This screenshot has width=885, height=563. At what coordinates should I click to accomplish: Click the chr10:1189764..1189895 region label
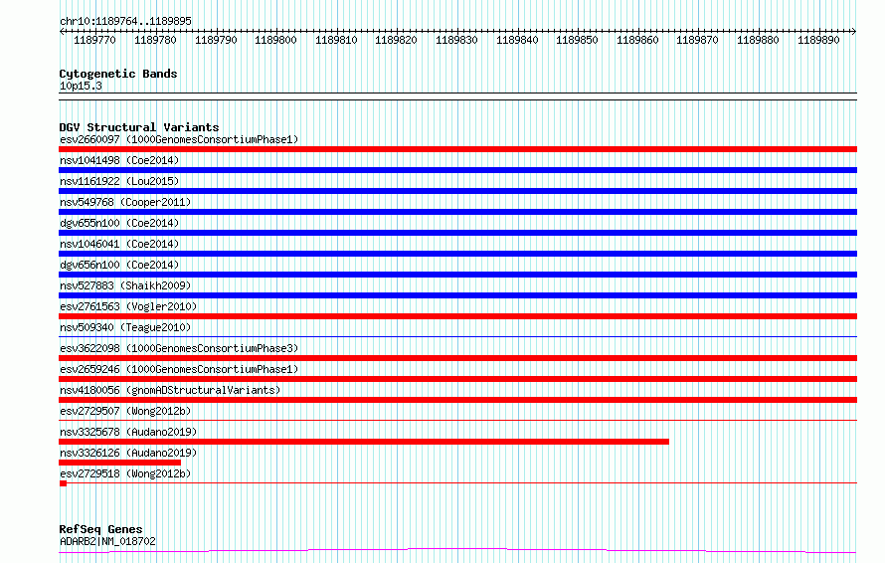click(x=125, y=22)
